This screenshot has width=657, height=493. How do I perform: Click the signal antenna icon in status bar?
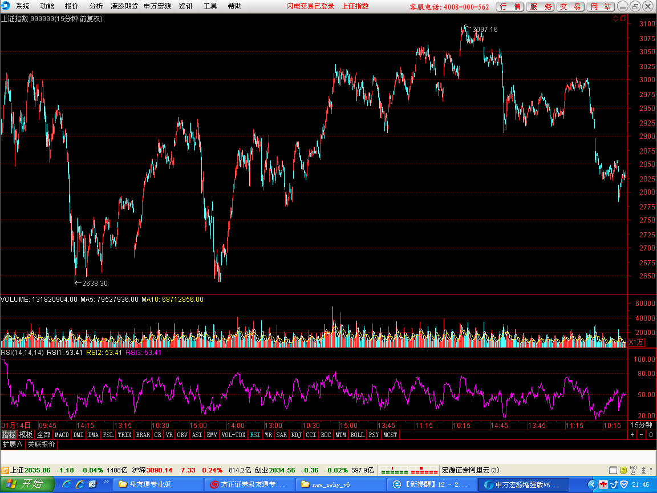tap(634, 470)
